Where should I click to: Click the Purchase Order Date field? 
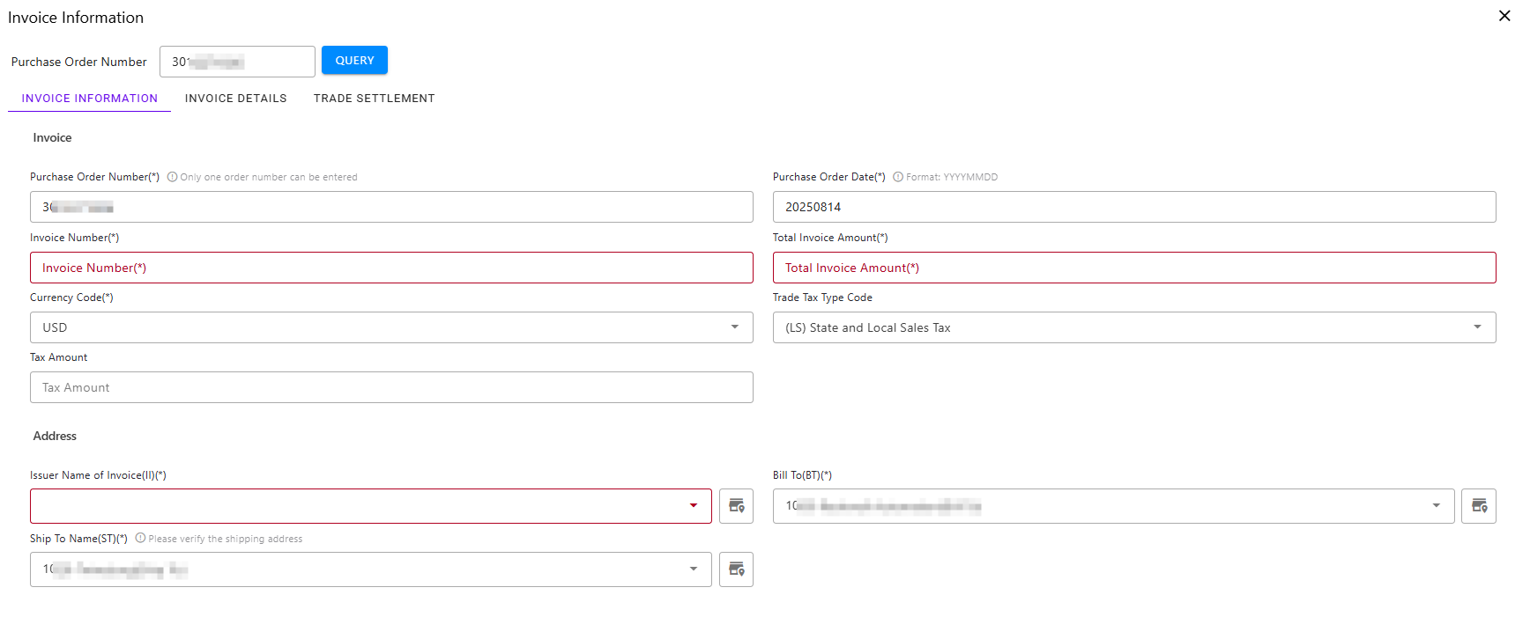[x=1133, y=207]
